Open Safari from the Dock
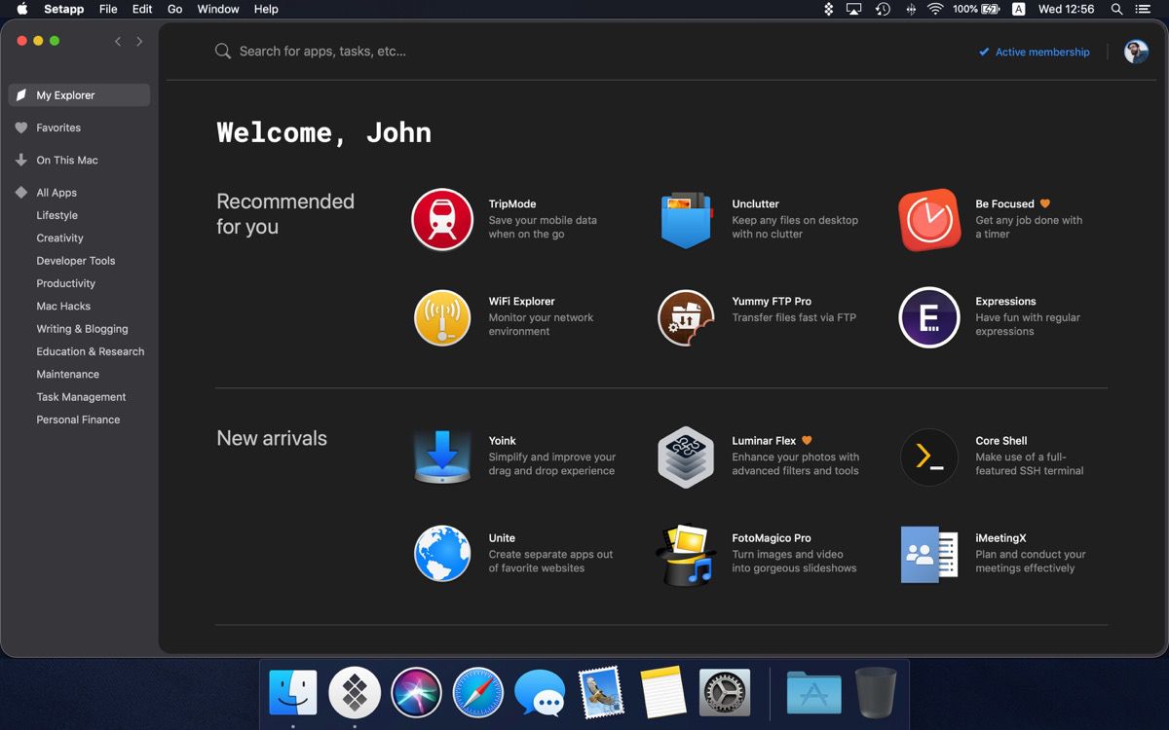The height and width of the screenshot is (730, 1169). [477, 692]
